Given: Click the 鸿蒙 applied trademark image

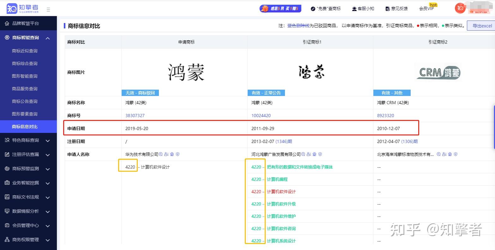Looking at the screenshot, I should point(186,72).
